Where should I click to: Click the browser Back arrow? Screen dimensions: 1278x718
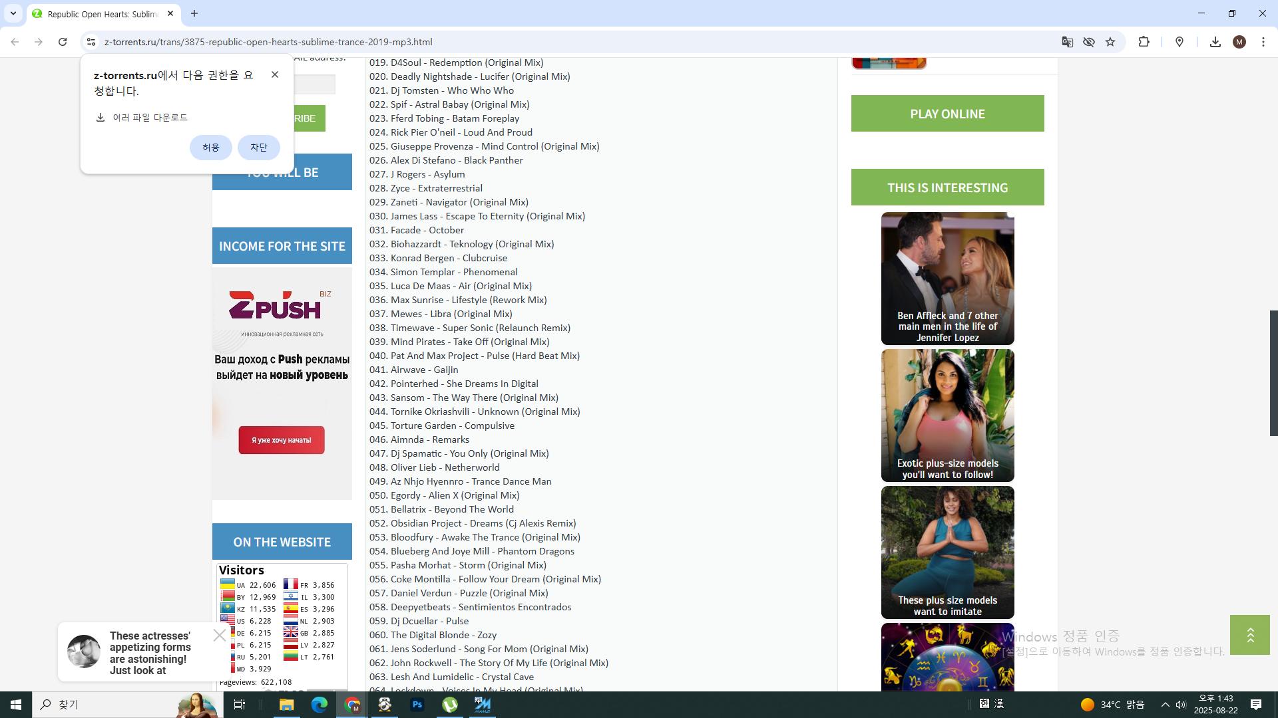pyautogui.click(x=15, y=42)
